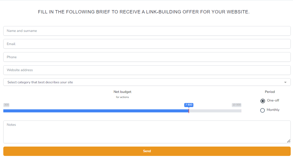Image resolution: width=293 pixels, height=162 pixels.
Task: Click the 7 900 slider value bubble
Action: point(189,105)
